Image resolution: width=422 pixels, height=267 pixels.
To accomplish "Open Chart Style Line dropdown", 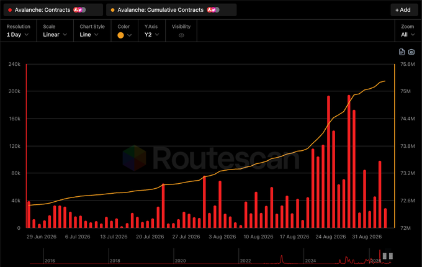I will pos(89,35).
